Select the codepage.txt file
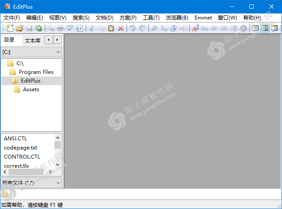The height and width of the screenshot is (209, 282). pyautogui.click(x=20, y=148)
